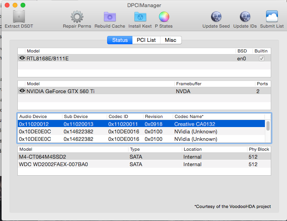Toggle the Builtin checkbox for RTL8168E
Image resolution: width=287 pixels, height=221 pixels.
point(261,58)
